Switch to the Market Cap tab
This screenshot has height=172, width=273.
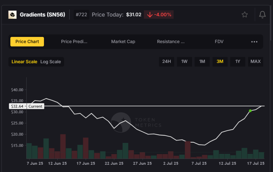pos(123,42)
